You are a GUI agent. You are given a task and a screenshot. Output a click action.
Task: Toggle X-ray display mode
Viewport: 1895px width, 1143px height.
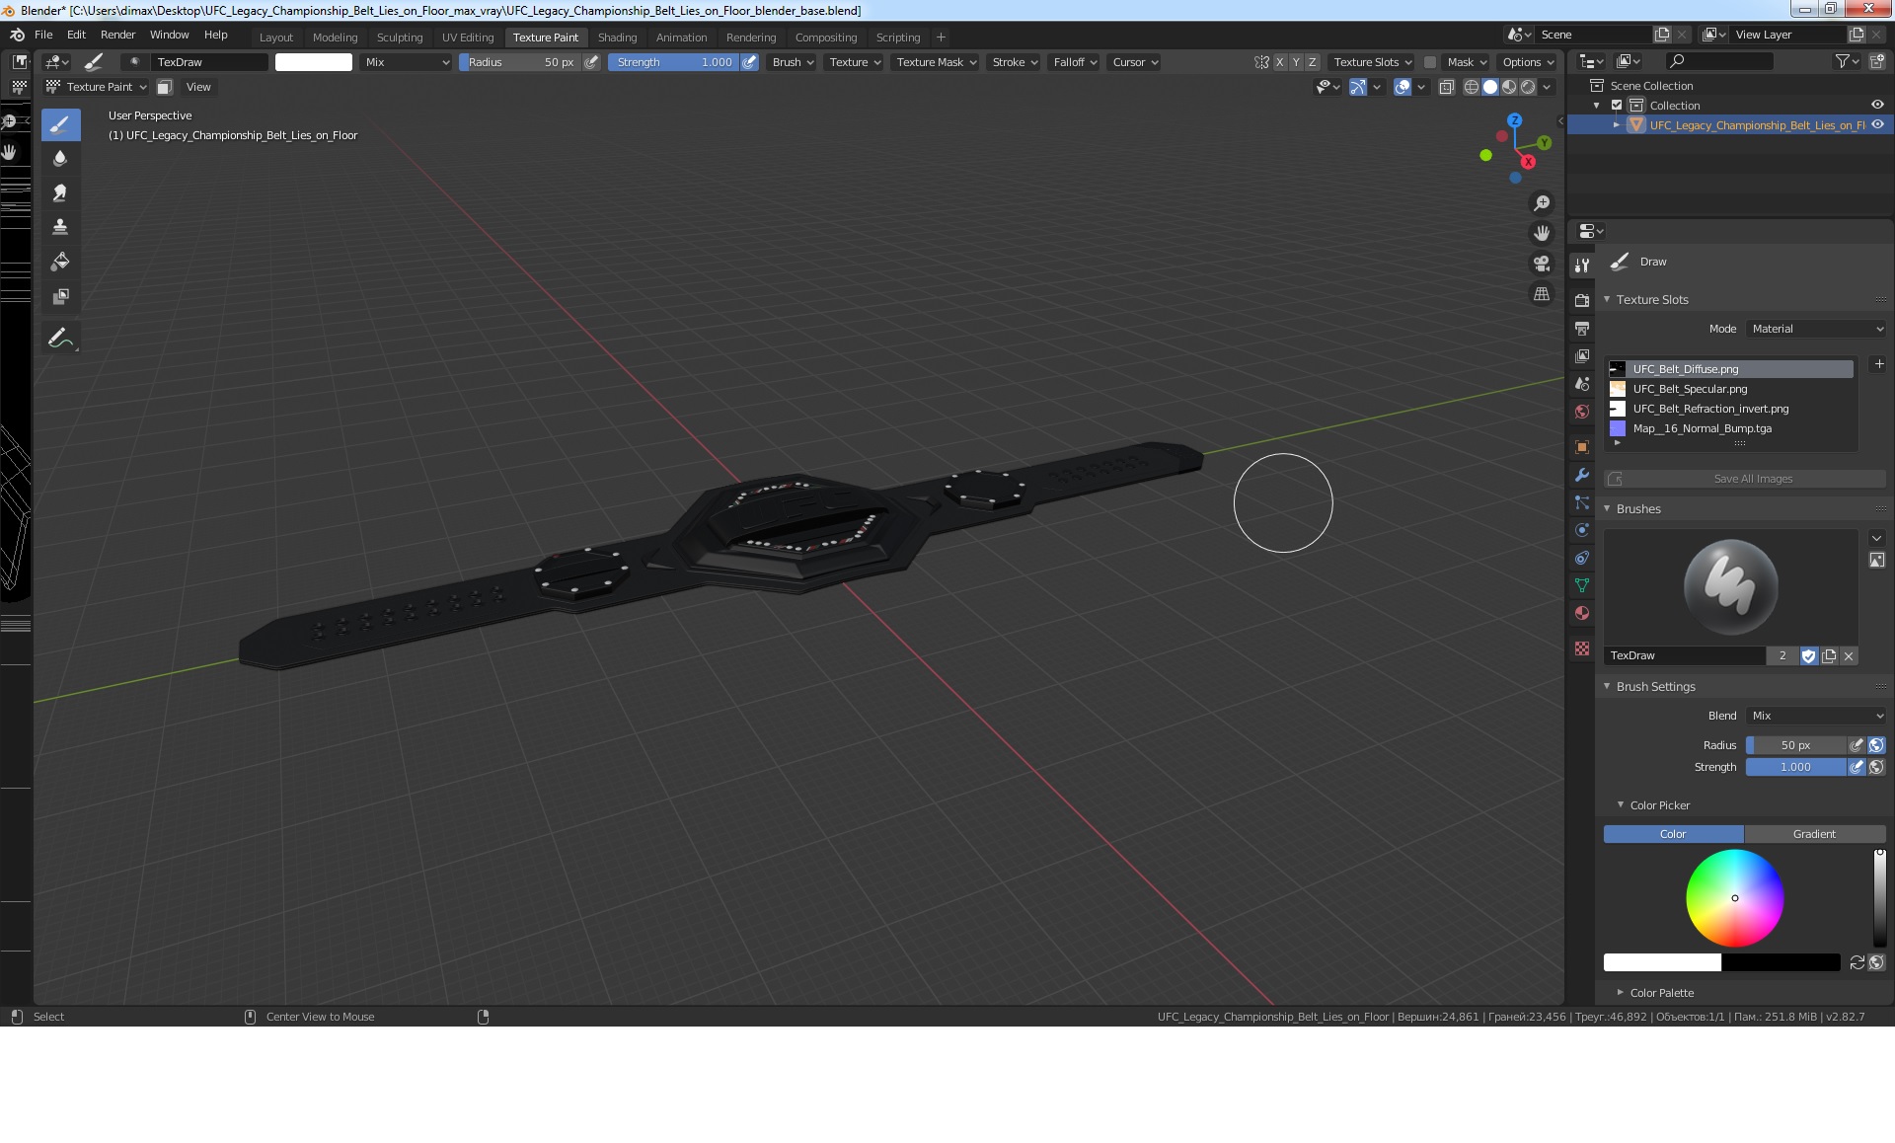(x=1446, y=87)
